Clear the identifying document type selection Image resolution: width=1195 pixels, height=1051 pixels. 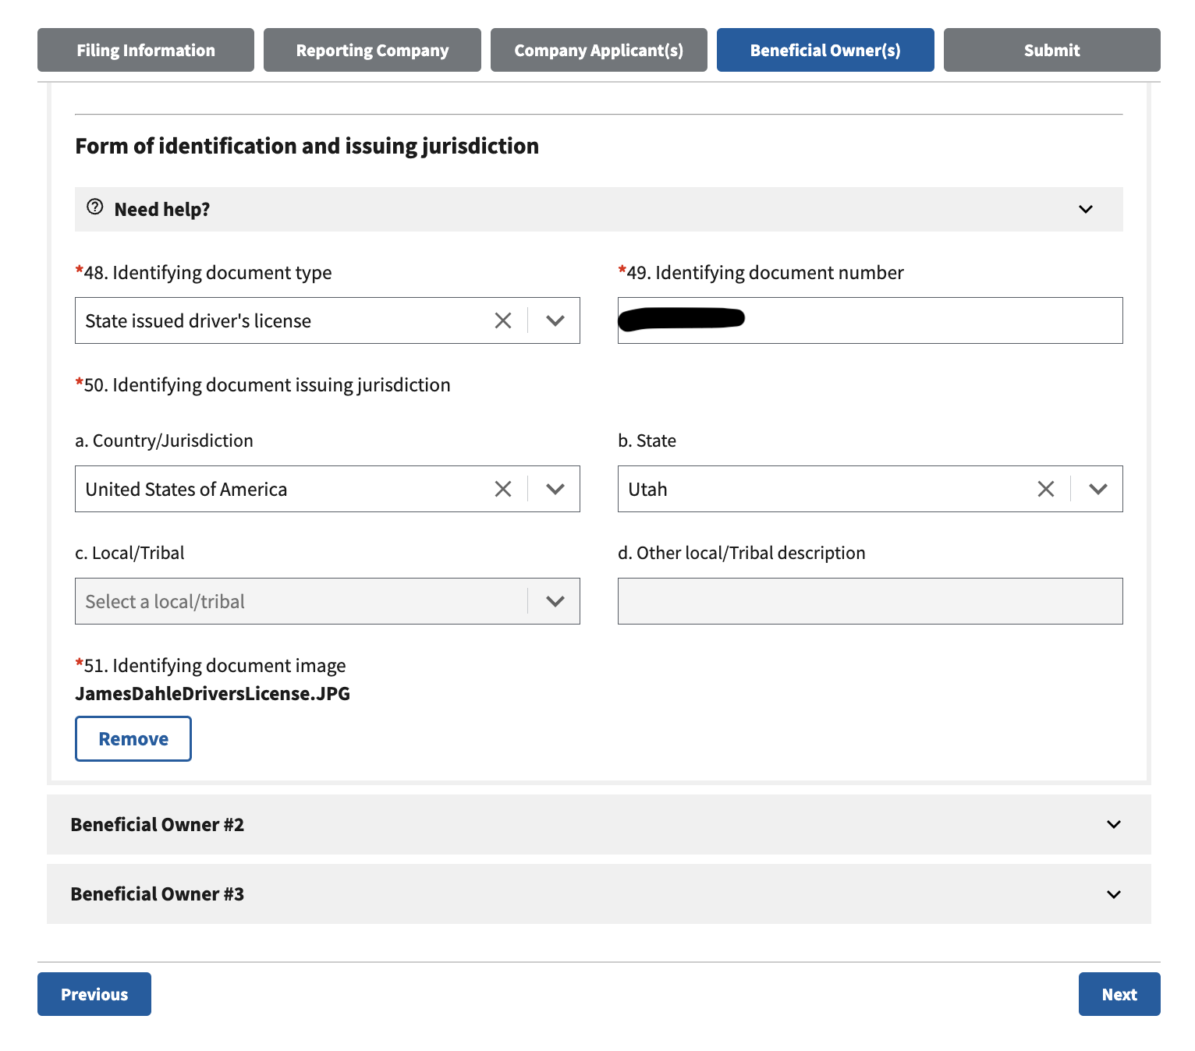[x=503, y=320]
